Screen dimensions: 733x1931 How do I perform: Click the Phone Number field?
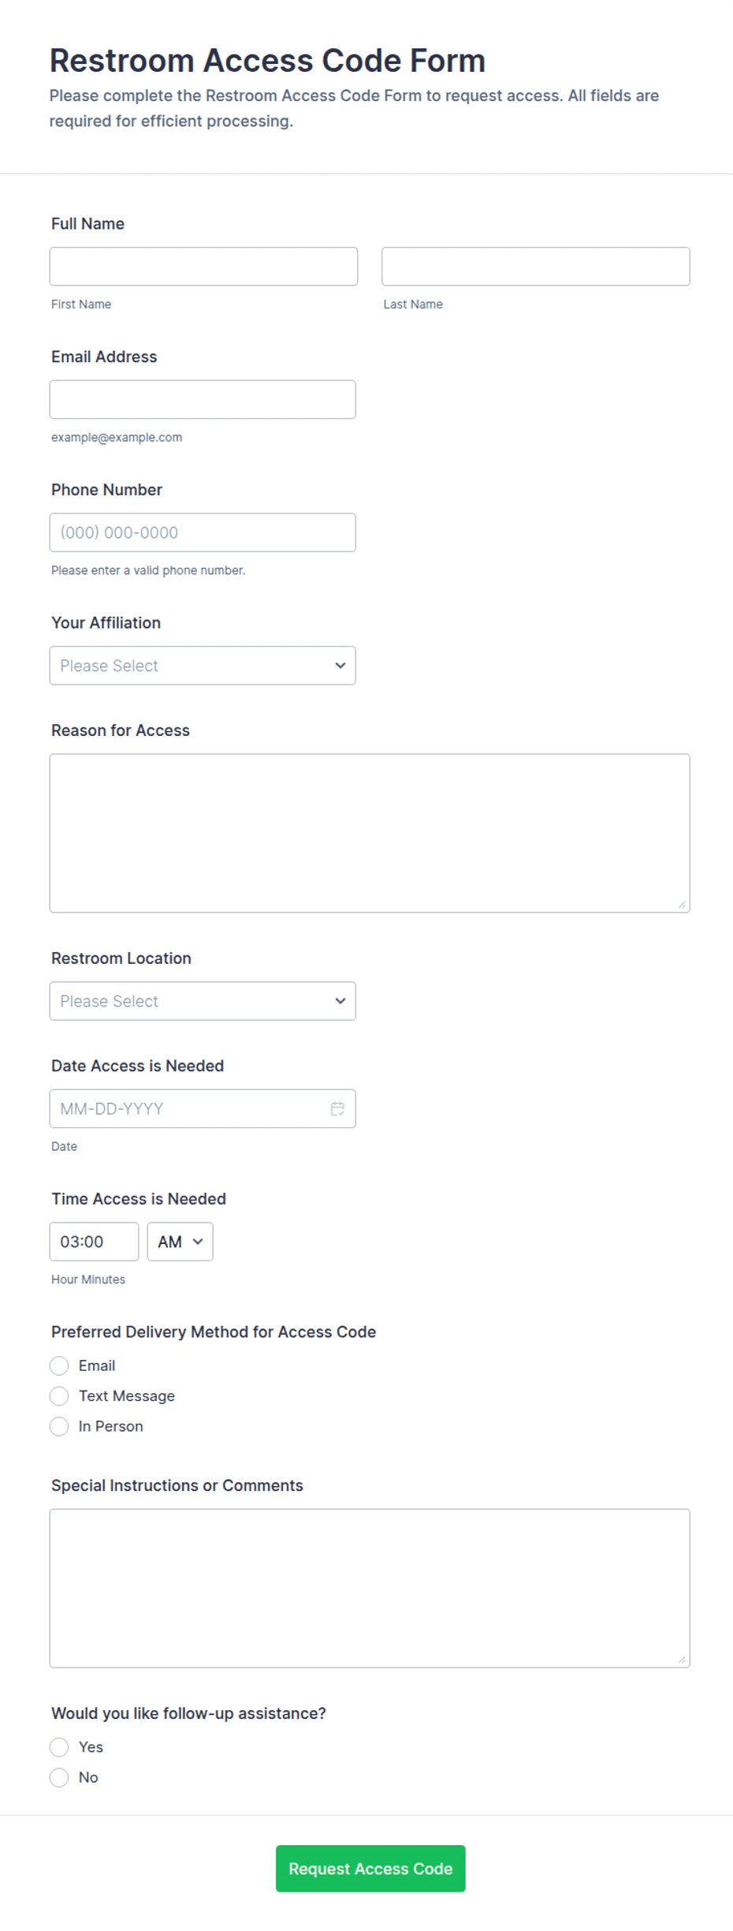click(203, 532)
